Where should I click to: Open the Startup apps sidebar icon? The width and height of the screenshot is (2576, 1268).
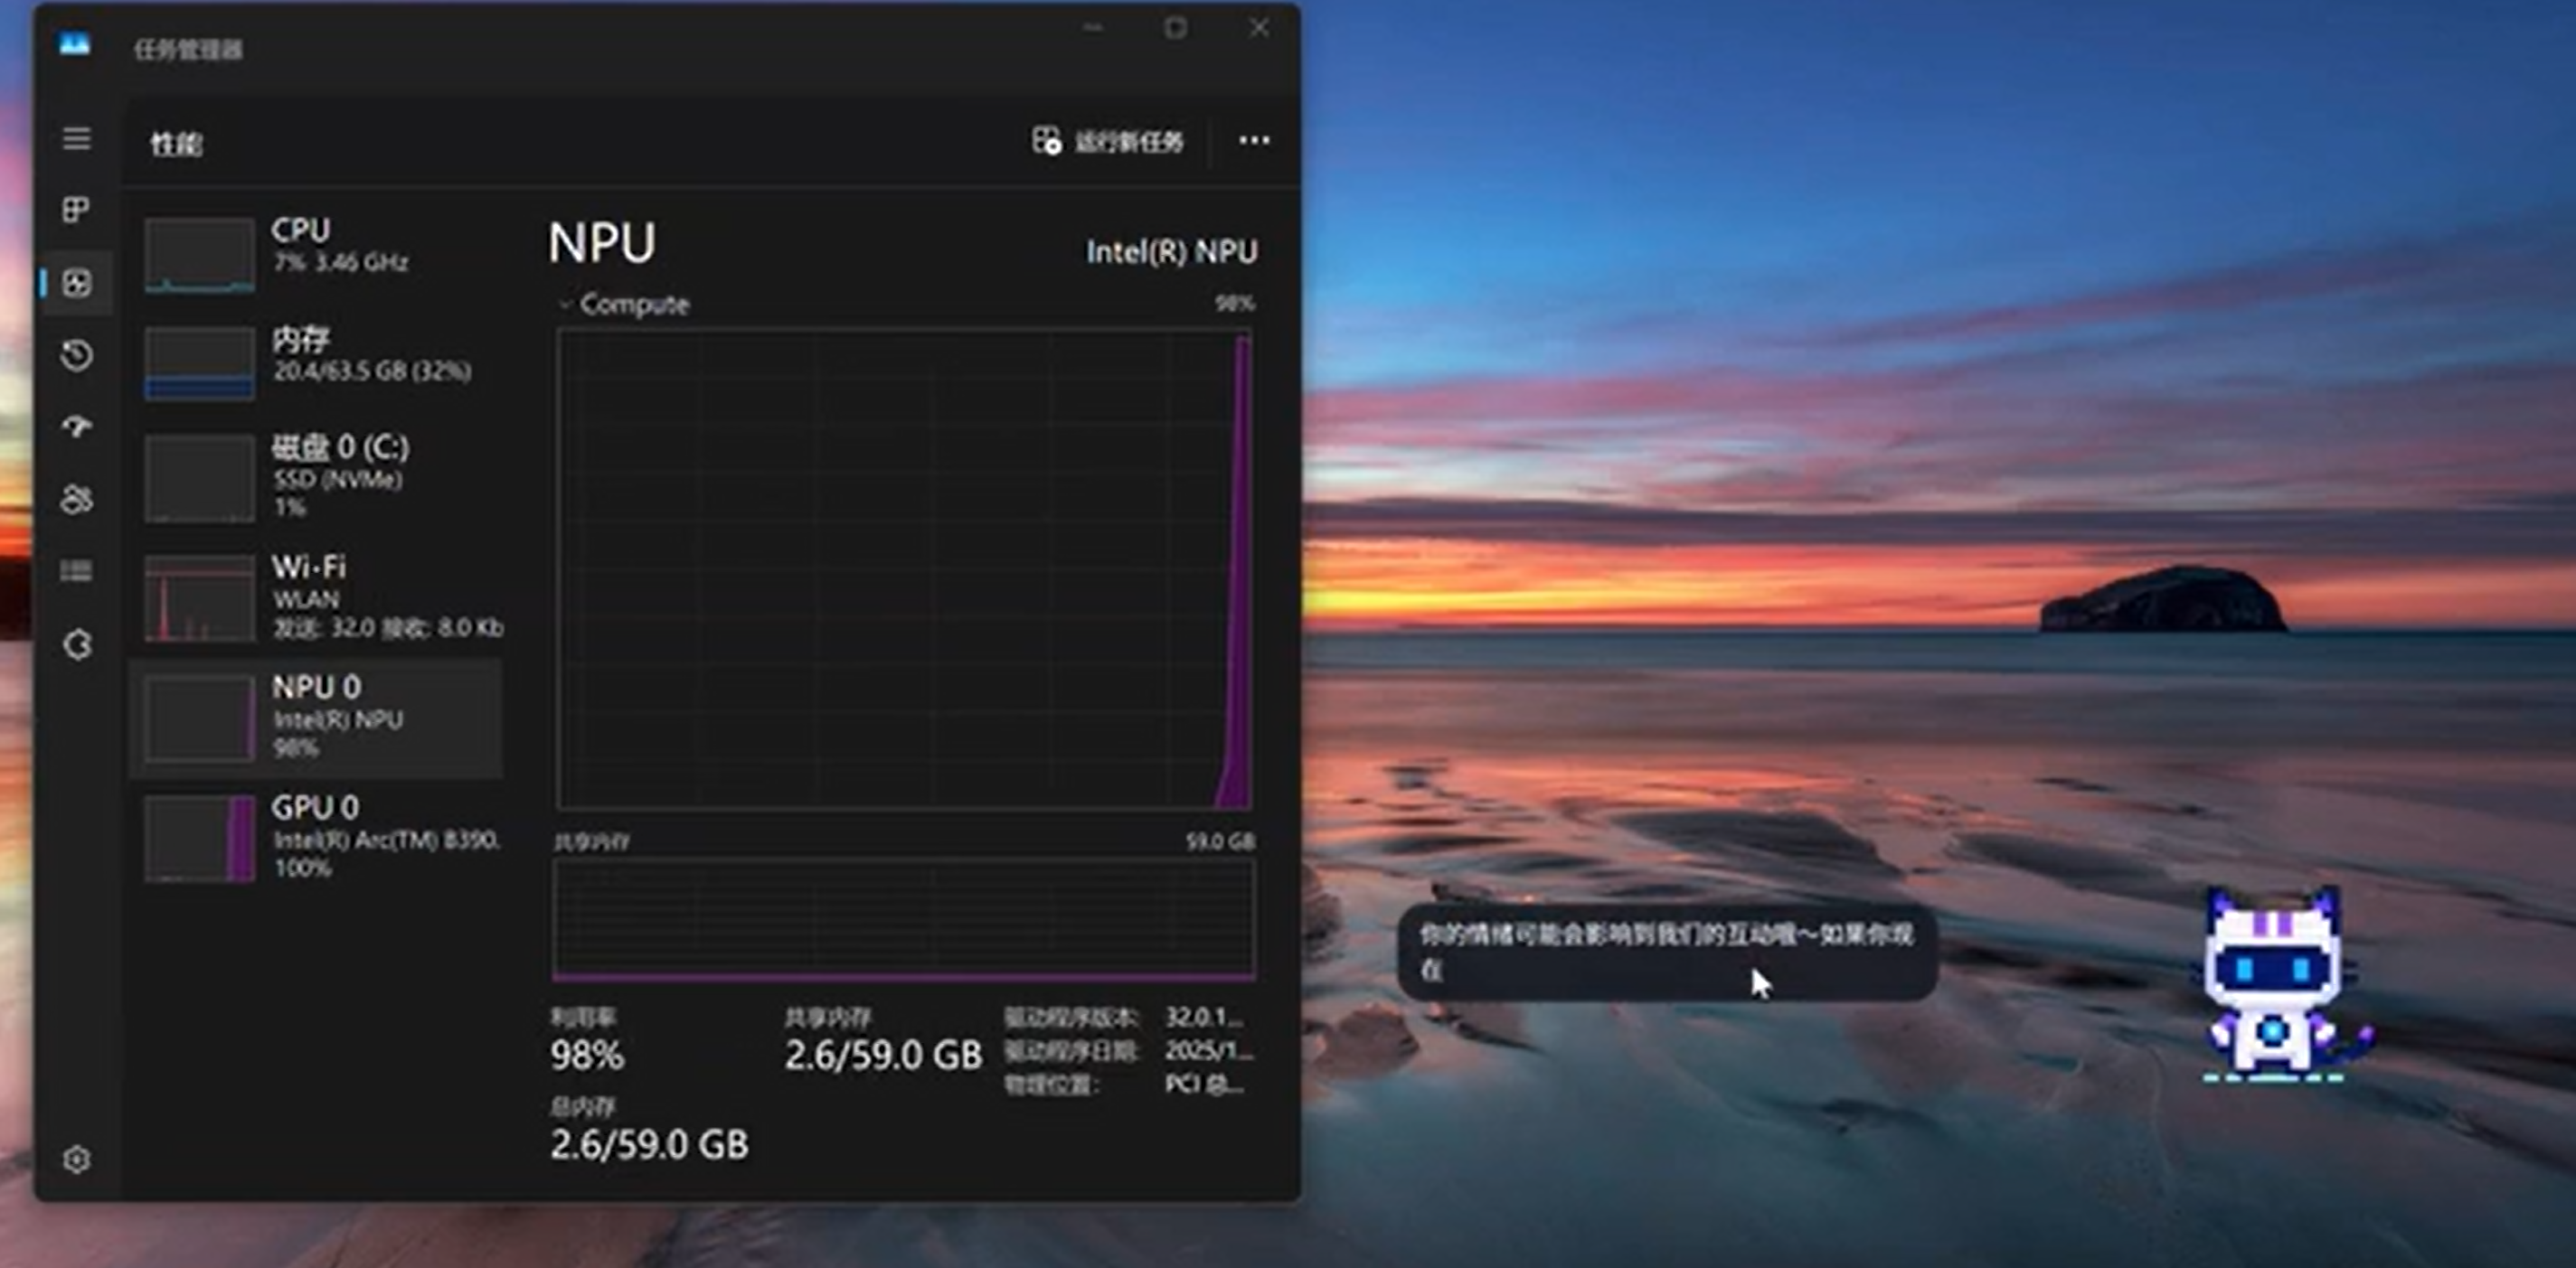77,427
